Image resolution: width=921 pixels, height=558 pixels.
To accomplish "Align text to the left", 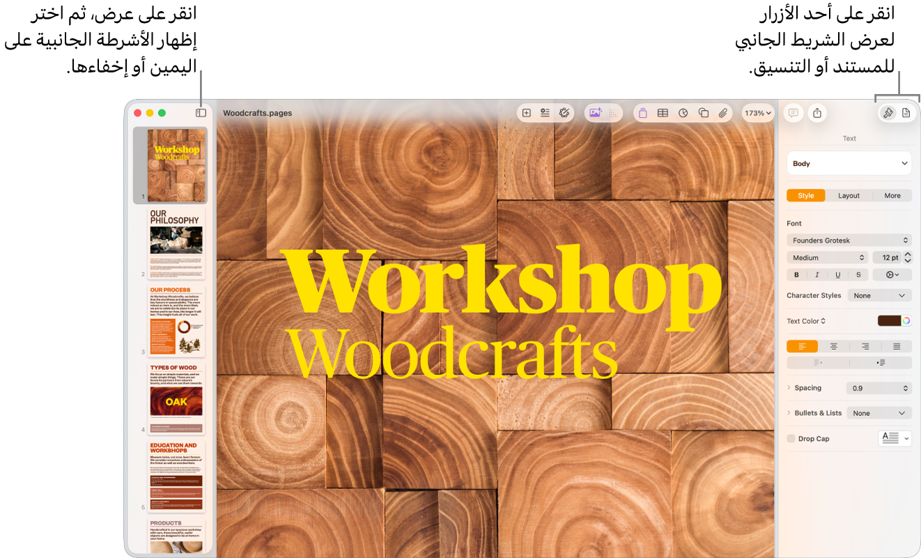I will (803, 346).
